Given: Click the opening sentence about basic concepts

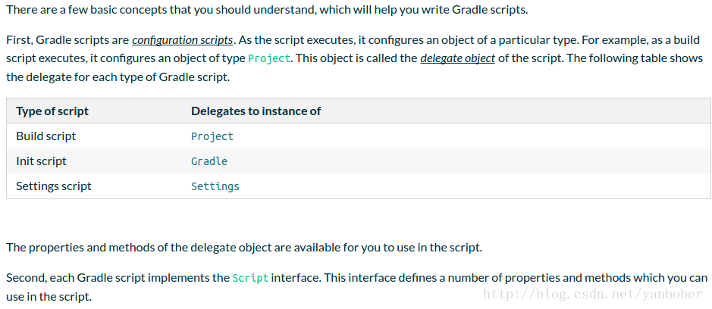Looking at the screenshot, I should tap(268, 10).
